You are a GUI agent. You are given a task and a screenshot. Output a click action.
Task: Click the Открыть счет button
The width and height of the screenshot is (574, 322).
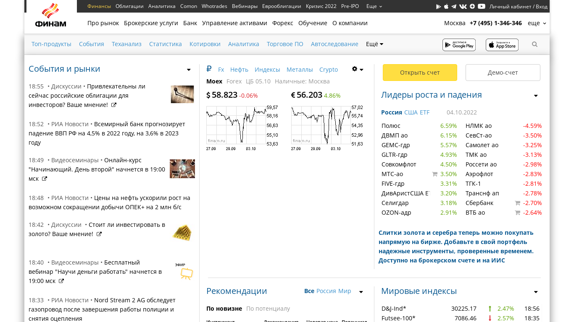click(420, 73)
